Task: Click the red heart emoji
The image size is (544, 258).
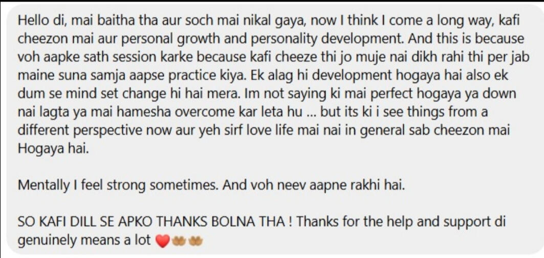Action: pyautogui.click(x=162, y=241)
